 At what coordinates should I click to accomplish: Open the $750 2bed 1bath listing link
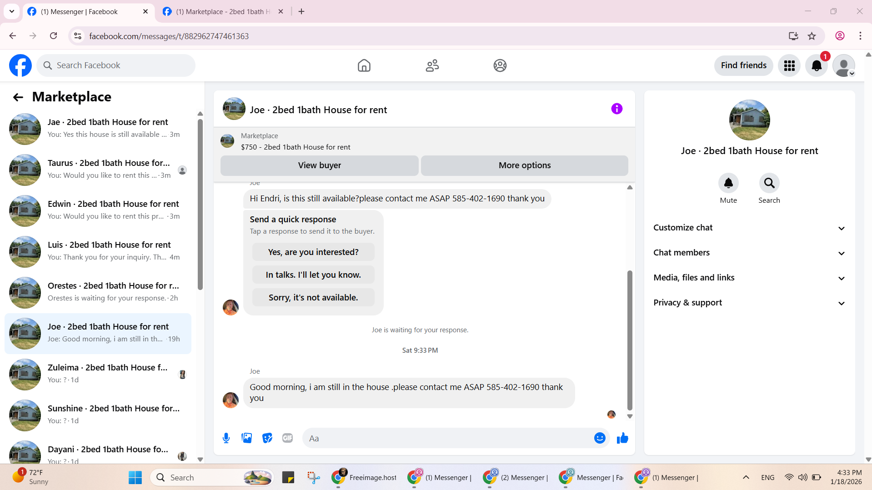(x=296, y=147)
